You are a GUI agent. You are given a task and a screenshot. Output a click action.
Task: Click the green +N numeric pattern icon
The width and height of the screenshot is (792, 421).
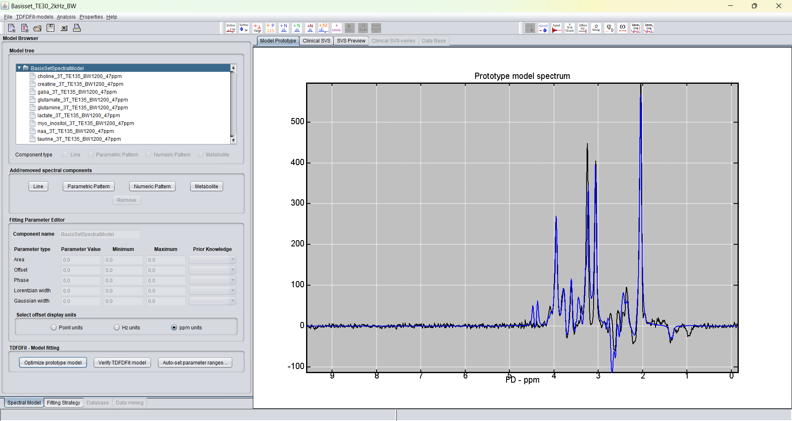pos(297,28)
